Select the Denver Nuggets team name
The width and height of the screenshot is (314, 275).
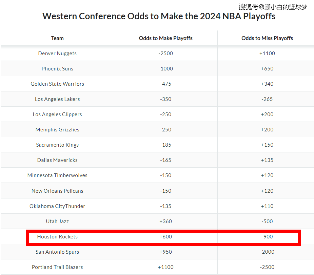pyautogui.click(x=57, y=54)
